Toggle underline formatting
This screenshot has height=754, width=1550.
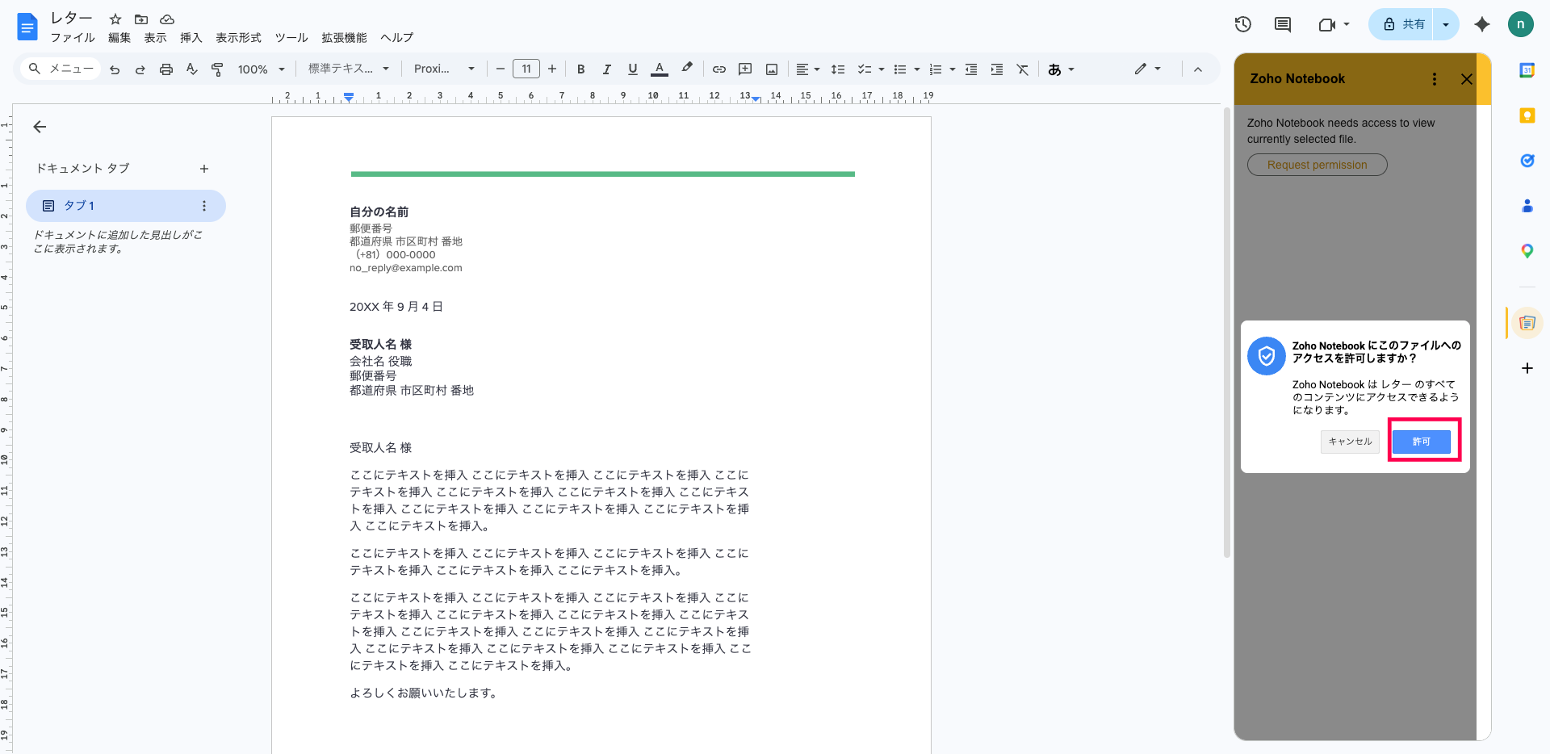[633, 69]
